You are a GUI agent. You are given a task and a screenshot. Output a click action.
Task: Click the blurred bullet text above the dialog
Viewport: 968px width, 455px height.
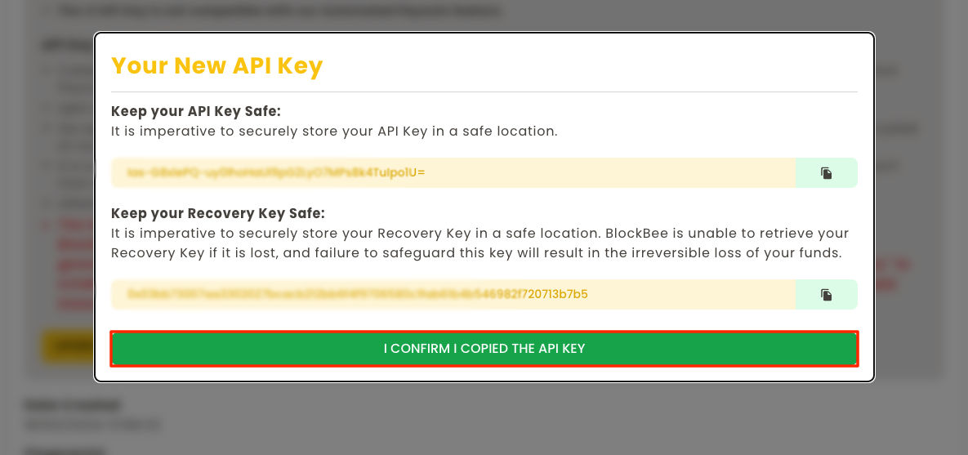pyautogui.click(x=278, y=11)
